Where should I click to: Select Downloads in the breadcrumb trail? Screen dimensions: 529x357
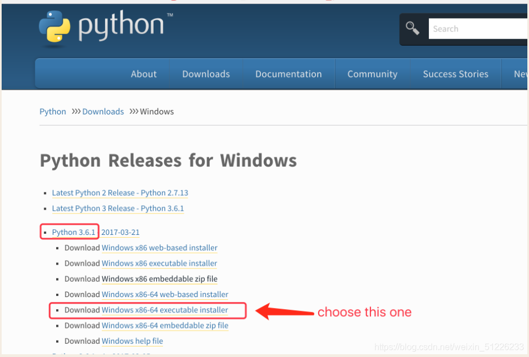[102, 111]
